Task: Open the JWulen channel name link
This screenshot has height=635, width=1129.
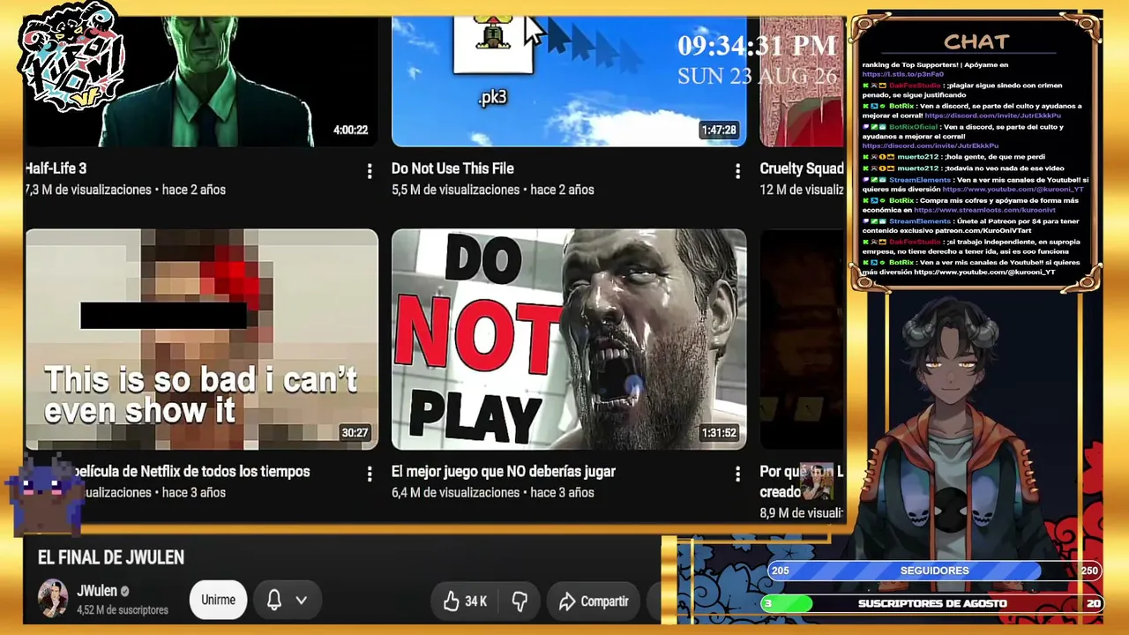Action: (97, 591)
